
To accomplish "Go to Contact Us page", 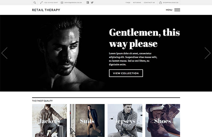I will [x=149, y=2].
